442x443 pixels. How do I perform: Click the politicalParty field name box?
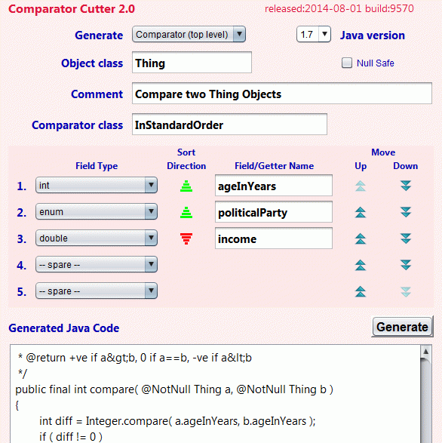(x=273, y=212)
